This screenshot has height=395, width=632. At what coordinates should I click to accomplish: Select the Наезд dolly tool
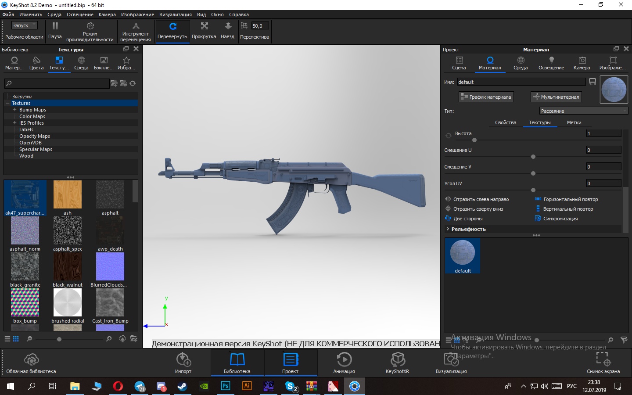[x=227, y=31]
